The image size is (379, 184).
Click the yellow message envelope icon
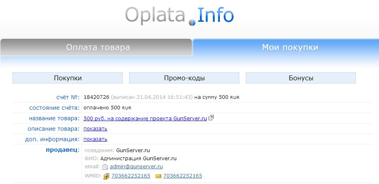coord(158,176)
